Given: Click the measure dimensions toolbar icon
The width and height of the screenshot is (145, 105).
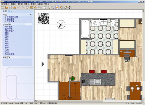Looking at the screenshot, I should click(x=39, y=7).
